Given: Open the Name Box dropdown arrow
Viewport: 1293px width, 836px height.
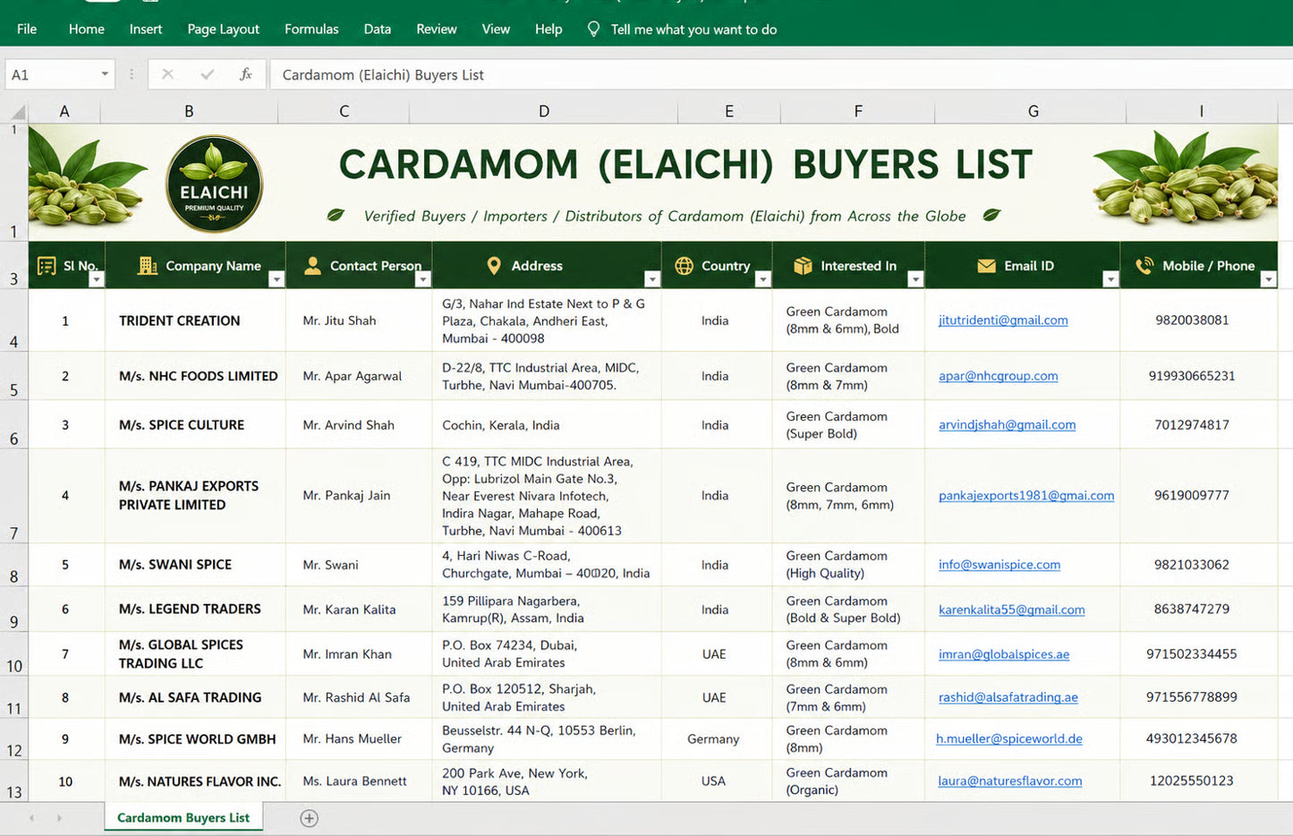Looking at the screenshot, I should [105, 74].
